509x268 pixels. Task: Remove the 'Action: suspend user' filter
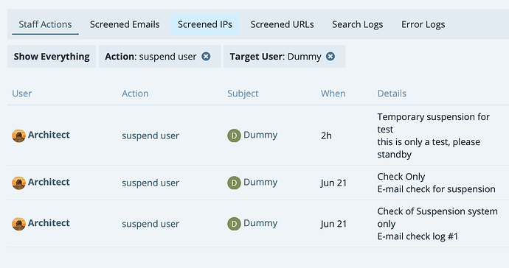[x=206, y=57]
